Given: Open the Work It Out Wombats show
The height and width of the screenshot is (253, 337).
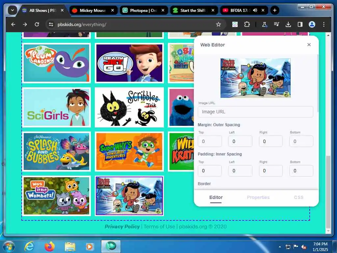Looking at the screenshot, I should pos(56,196).
